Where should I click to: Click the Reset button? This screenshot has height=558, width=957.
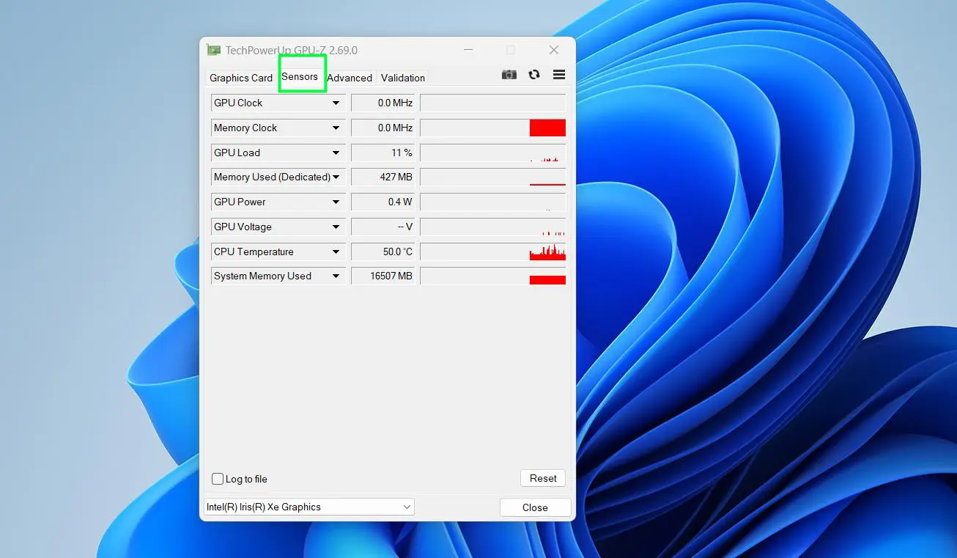click(542, 477)
